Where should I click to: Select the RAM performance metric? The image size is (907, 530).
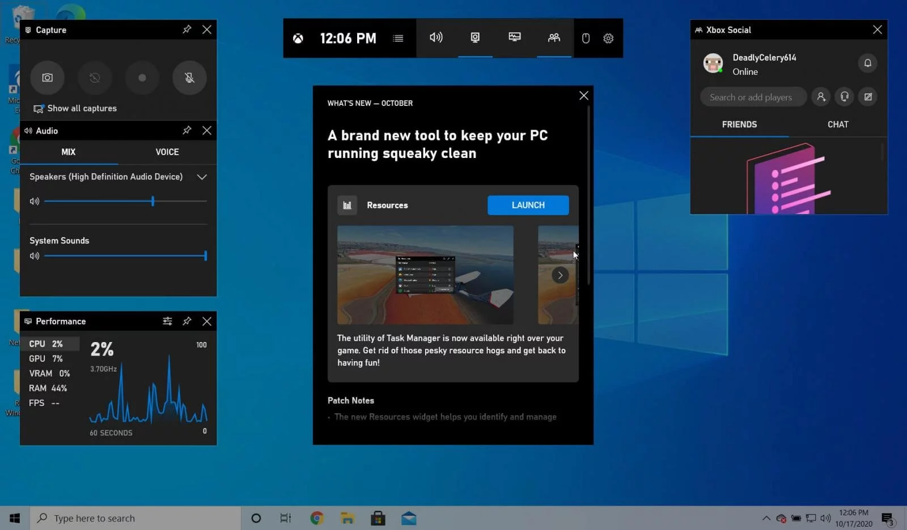50,388
